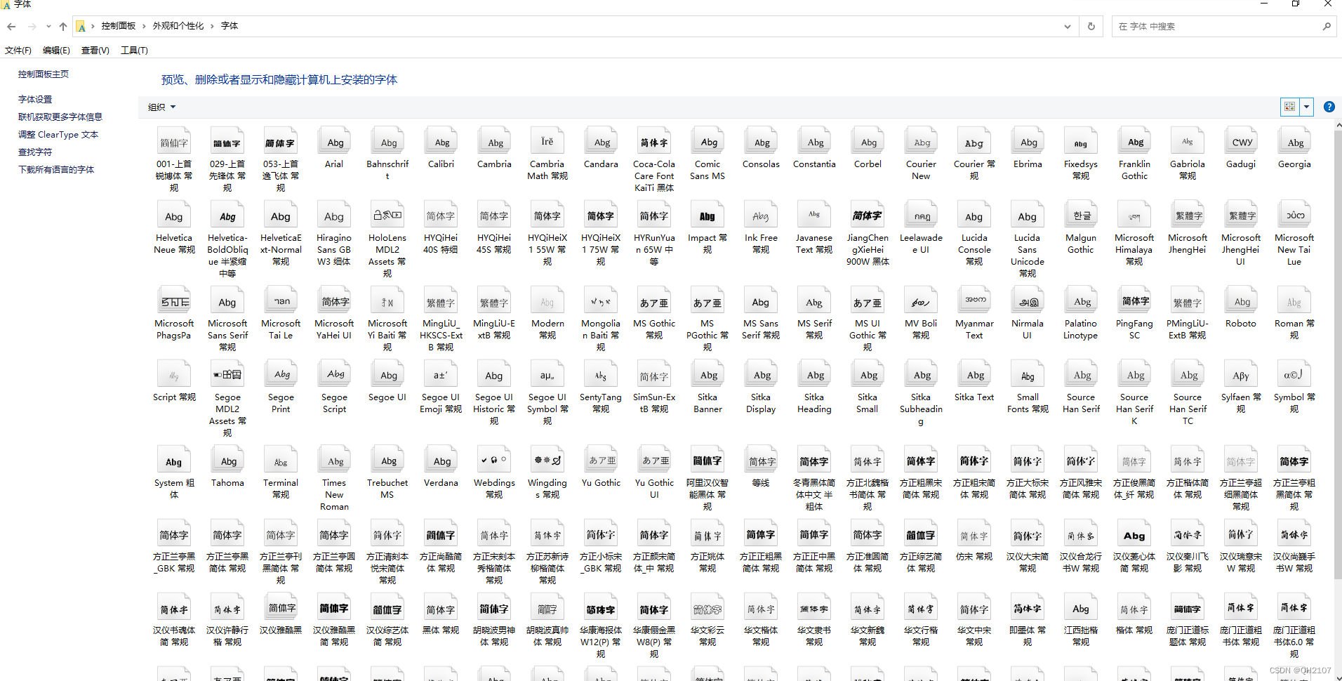Viewport: 1342px width, 681px height.
Task: Click the vertical scrollbar of the font list
Action: 1338,355
